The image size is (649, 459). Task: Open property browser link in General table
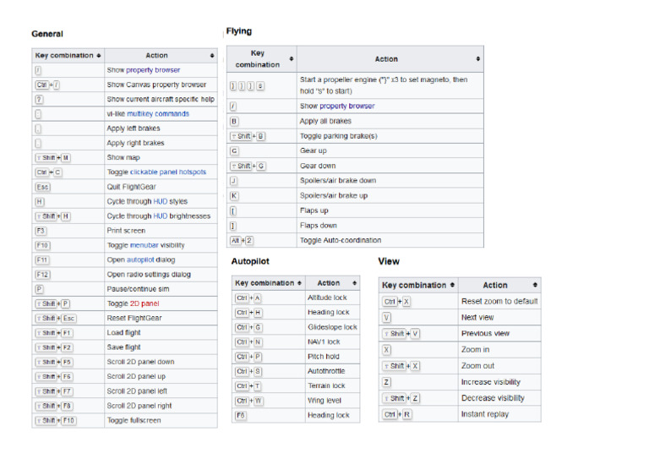[153, 70]
